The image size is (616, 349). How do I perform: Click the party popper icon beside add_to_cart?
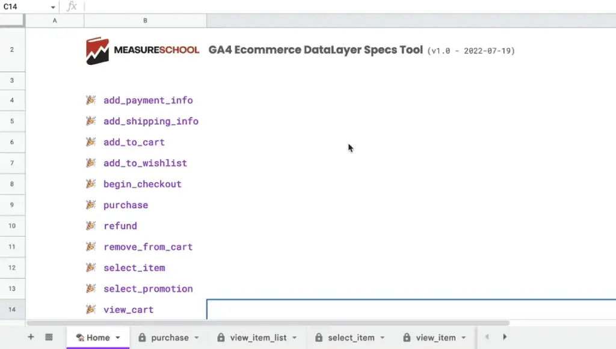(x=91, y=142)
